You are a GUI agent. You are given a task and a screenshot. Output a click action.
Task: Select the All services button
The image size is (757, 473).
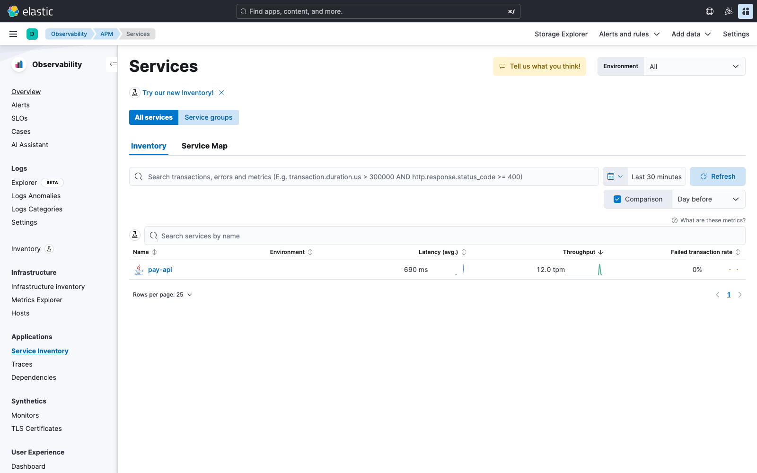154,117
